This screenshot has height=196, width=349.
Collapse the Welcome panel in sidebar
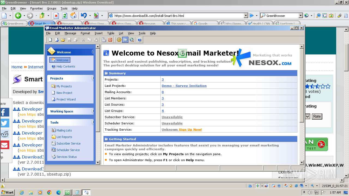point(93,52)
